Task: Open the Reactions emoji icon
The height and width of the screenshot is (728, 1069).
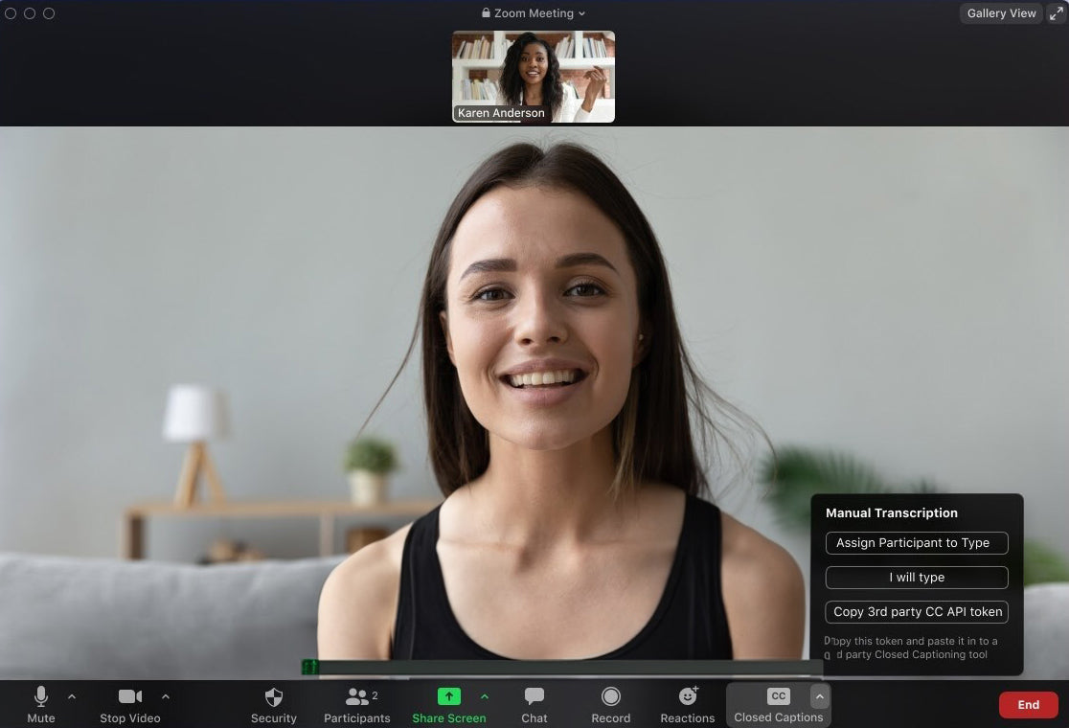Action: pyautogui.click(x=688, y=697)
